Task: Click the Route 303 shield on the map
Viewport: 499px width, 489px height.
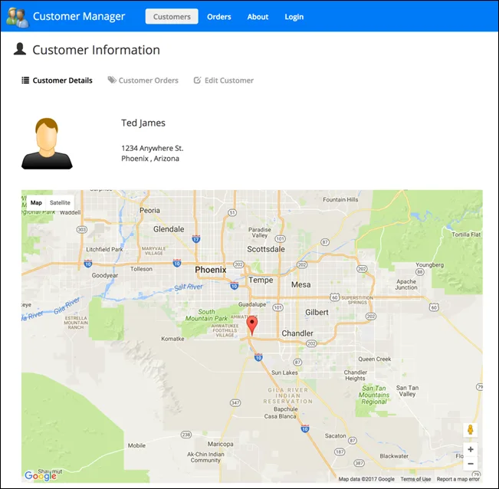Action: 82,229
